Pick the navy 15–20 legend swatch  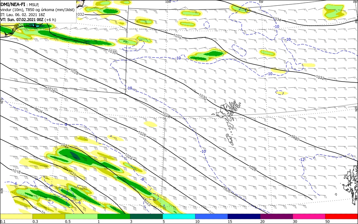pos(244,216)
